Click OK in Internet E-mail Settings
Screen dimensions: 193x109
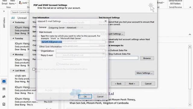[x=85, y=97]
